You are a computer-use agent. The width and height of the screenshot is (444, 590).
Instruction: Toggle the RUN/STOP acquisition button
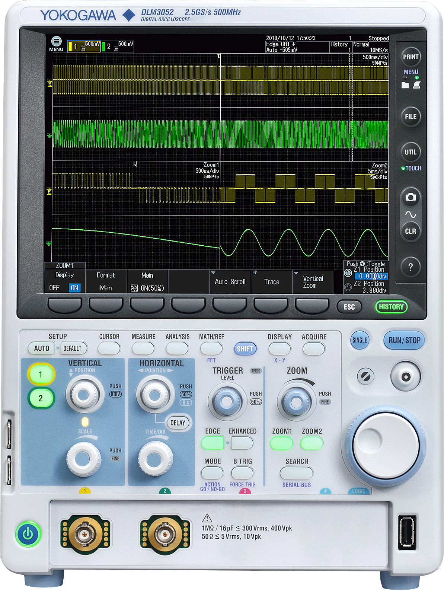pos(404,340)
